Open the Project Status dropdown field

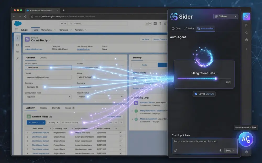point(100,97)
